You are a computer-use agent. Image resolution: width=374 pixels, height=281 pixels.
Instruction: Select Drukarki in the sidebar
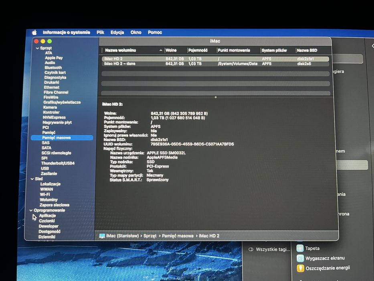tap(52, 82)
